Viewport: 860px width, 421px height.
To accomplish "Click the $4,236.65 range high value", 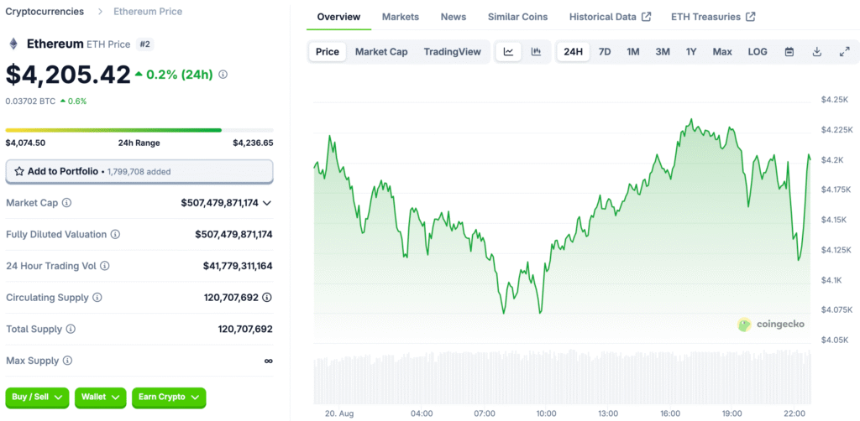I will tap(253, 143).
